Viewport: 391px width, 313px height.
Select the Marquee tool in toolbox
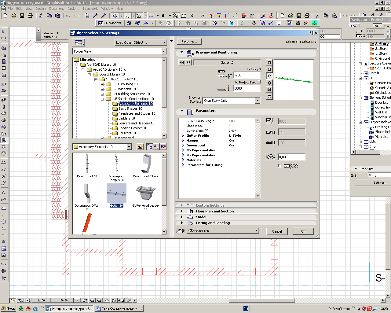coord(4,39)
